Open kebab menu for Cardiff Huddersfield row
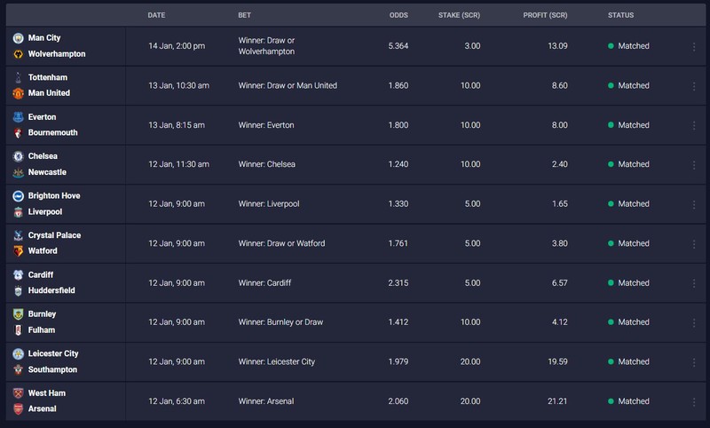This screenshot has width=710, height=428. (x=694, y=283)
